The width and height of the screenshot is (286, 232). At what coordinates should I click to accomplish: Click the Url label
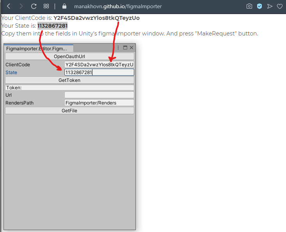click(9, 95)
